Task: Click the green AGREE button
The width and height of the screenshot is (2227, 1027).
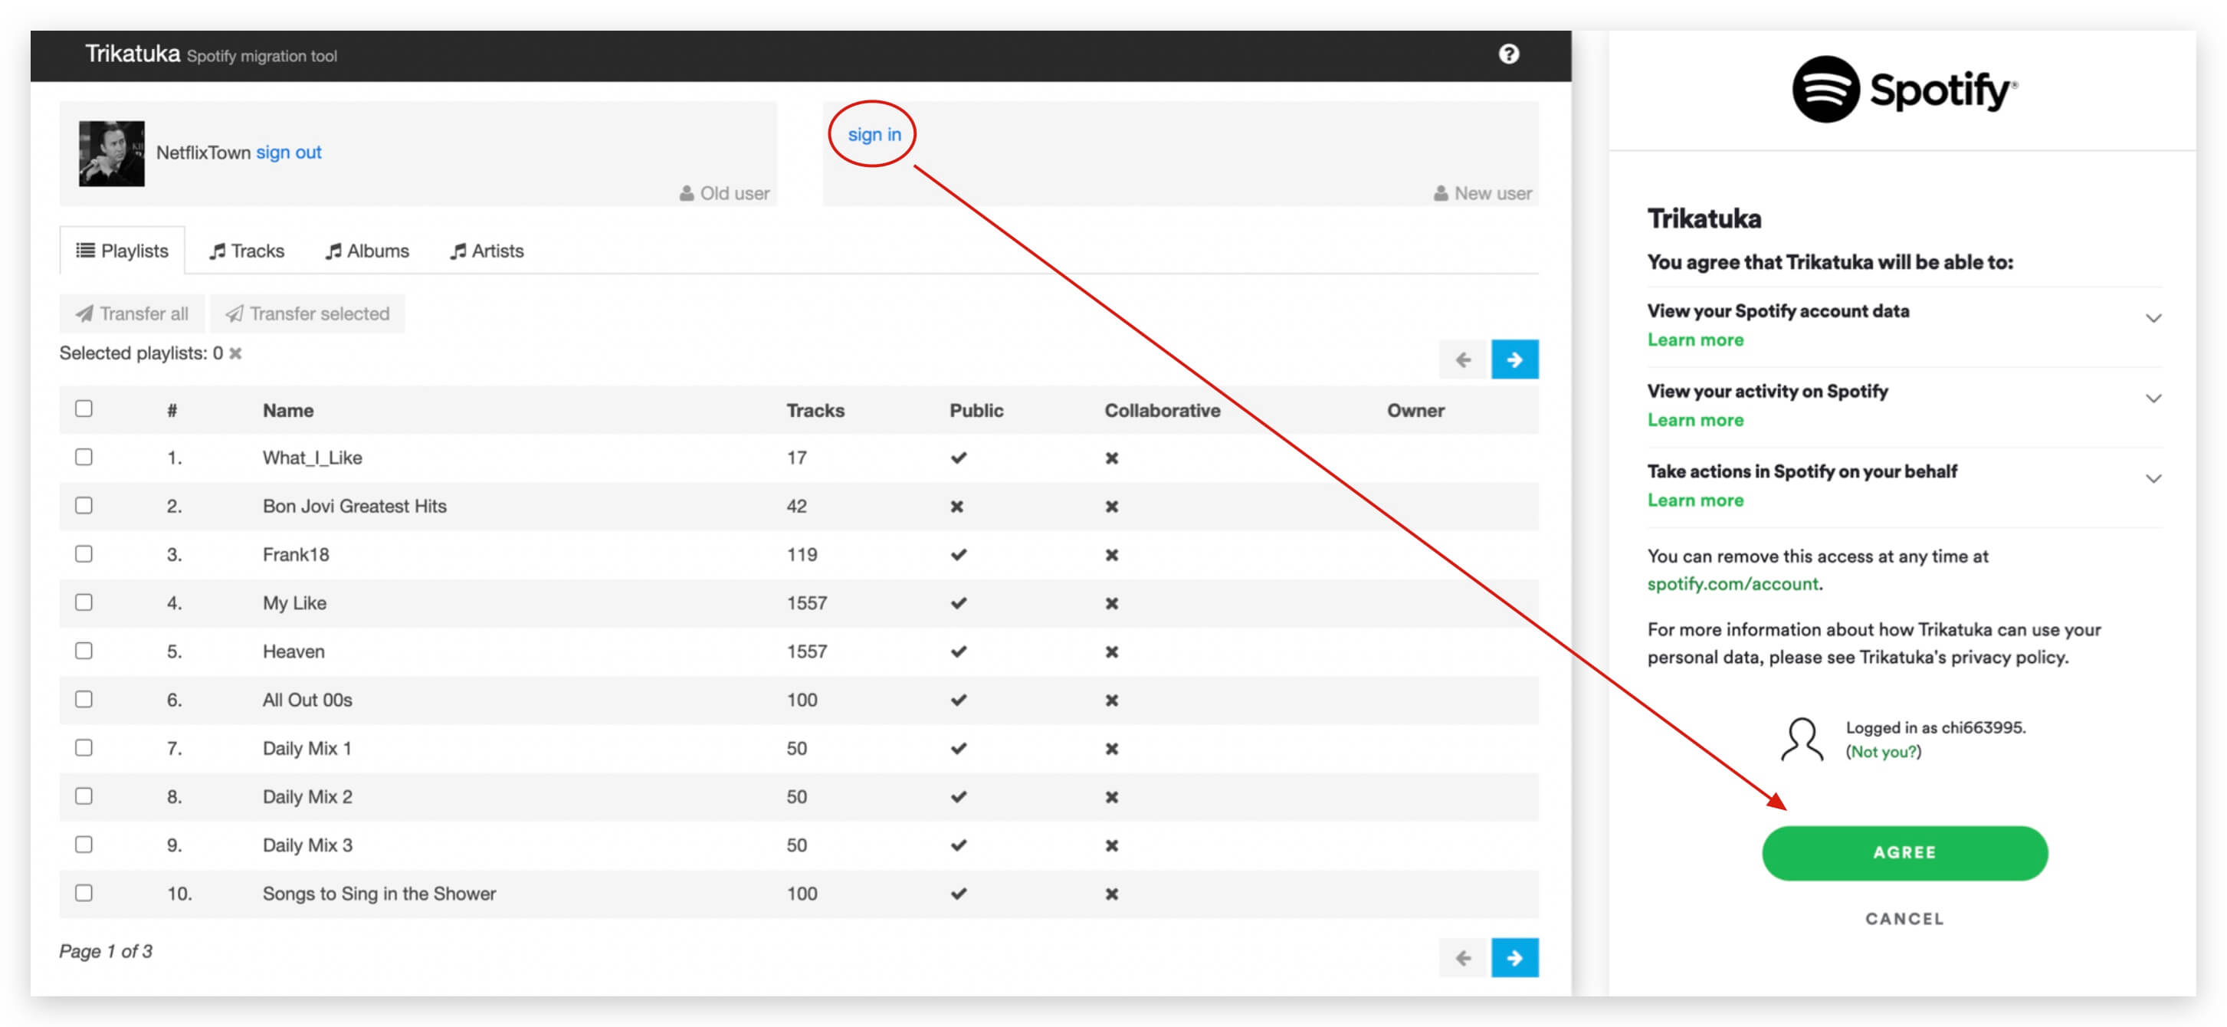Action: coord(1904,852)
